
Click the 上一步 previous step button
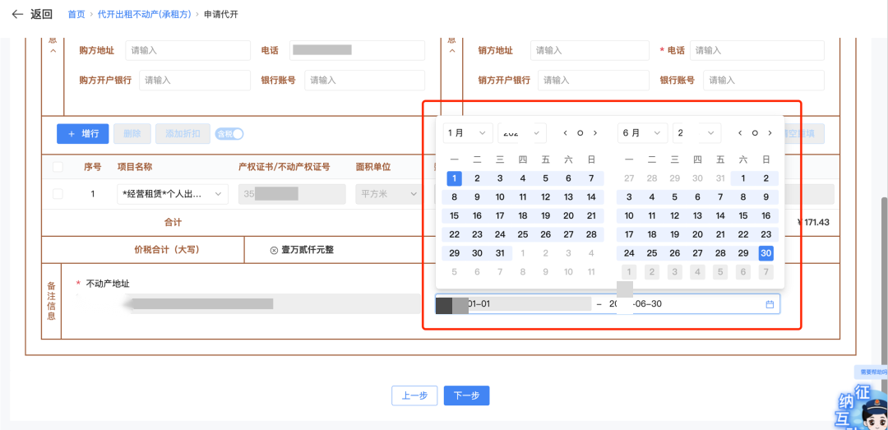415,396
